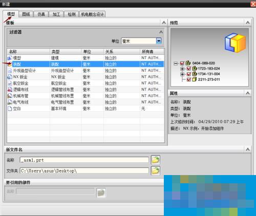Click the 文件夹 path input field
256x216 pixels.
[x=84, y=171]
